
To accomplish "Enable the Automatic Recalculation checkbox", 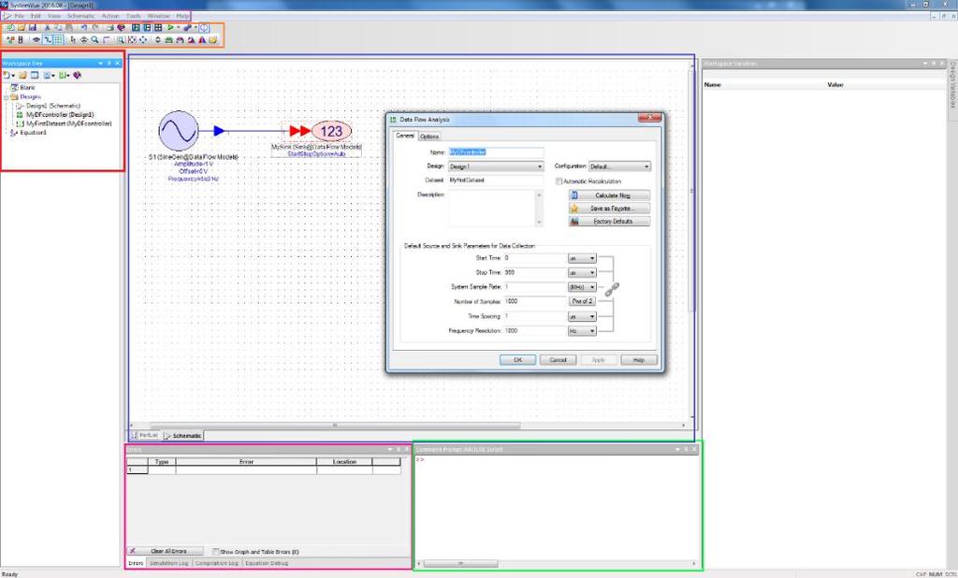I will [x=559, y=181].
